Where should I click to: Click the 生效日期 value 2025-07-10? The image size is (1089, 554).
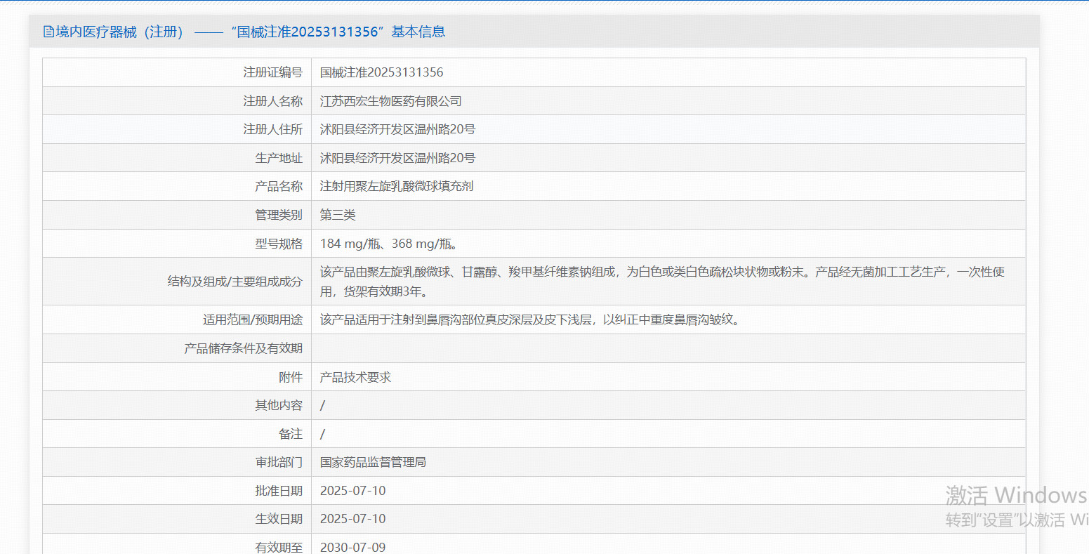(352, 519)
